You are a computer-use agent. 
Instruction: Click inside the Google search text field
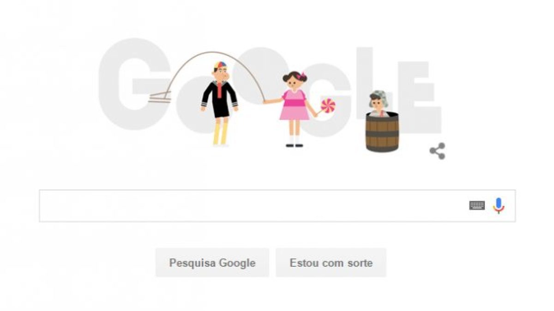pos(277,206)
